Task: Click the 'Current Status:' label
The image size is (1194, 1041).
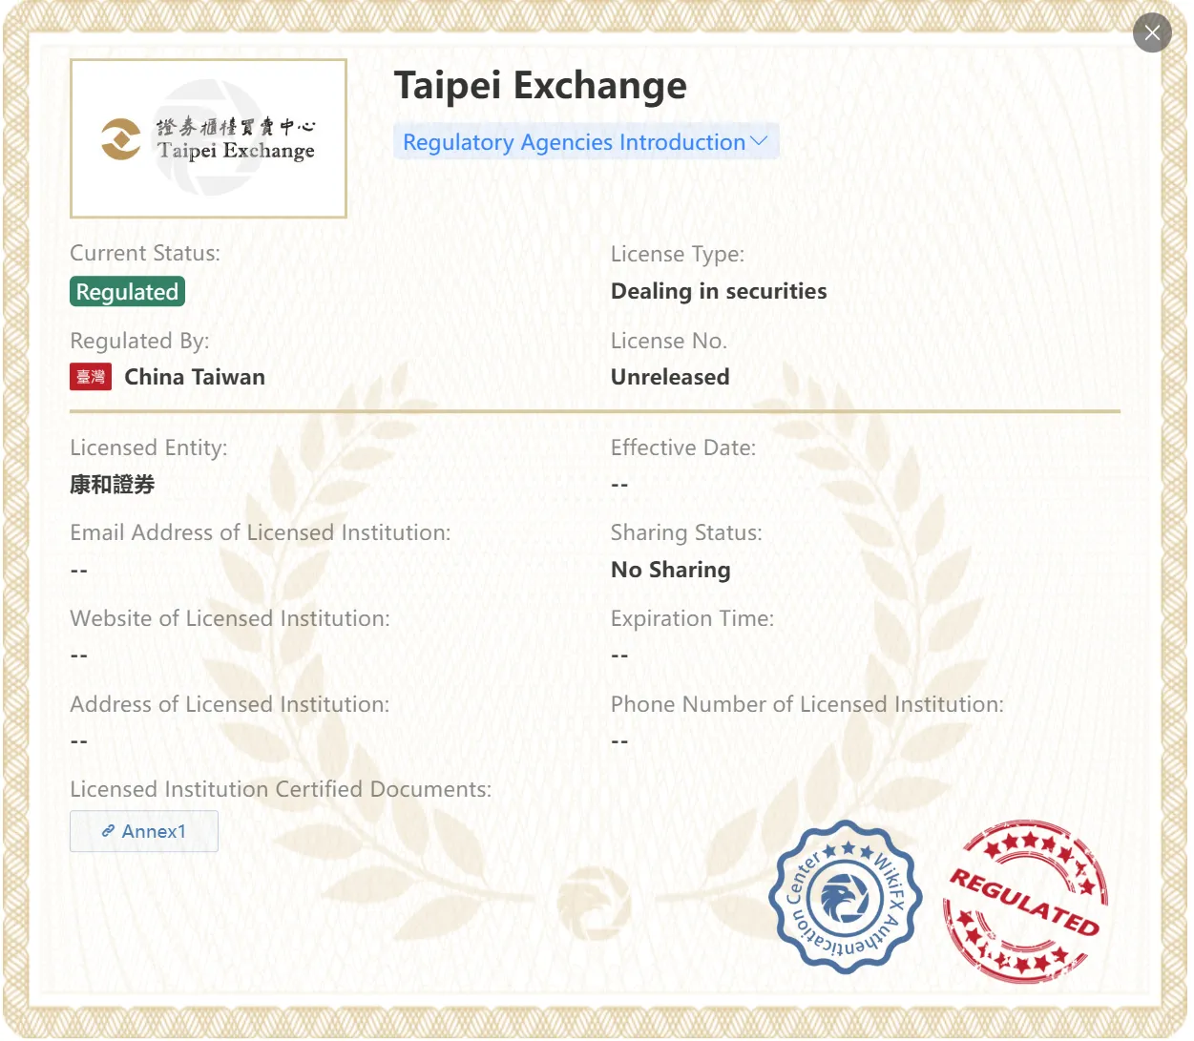Action: 145,253
